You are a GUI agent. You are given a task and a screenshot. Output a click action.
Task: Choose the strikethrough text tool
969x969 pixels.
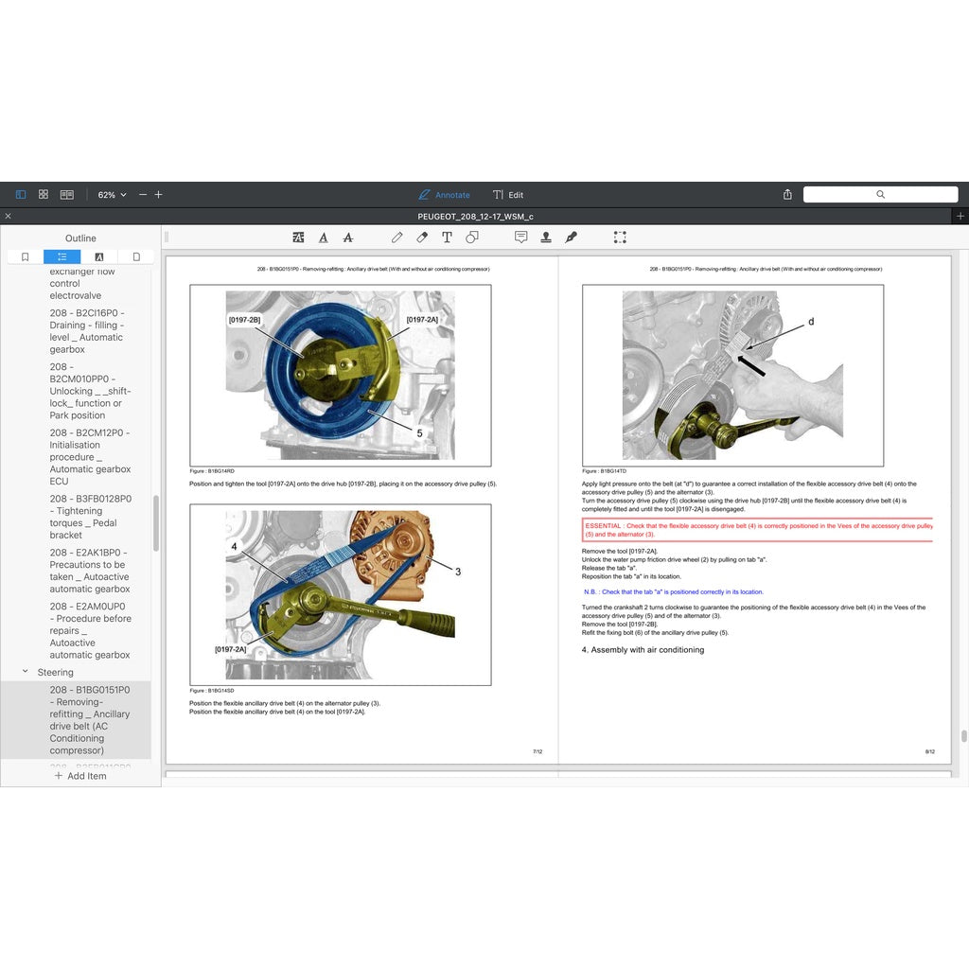coord(347,238)
